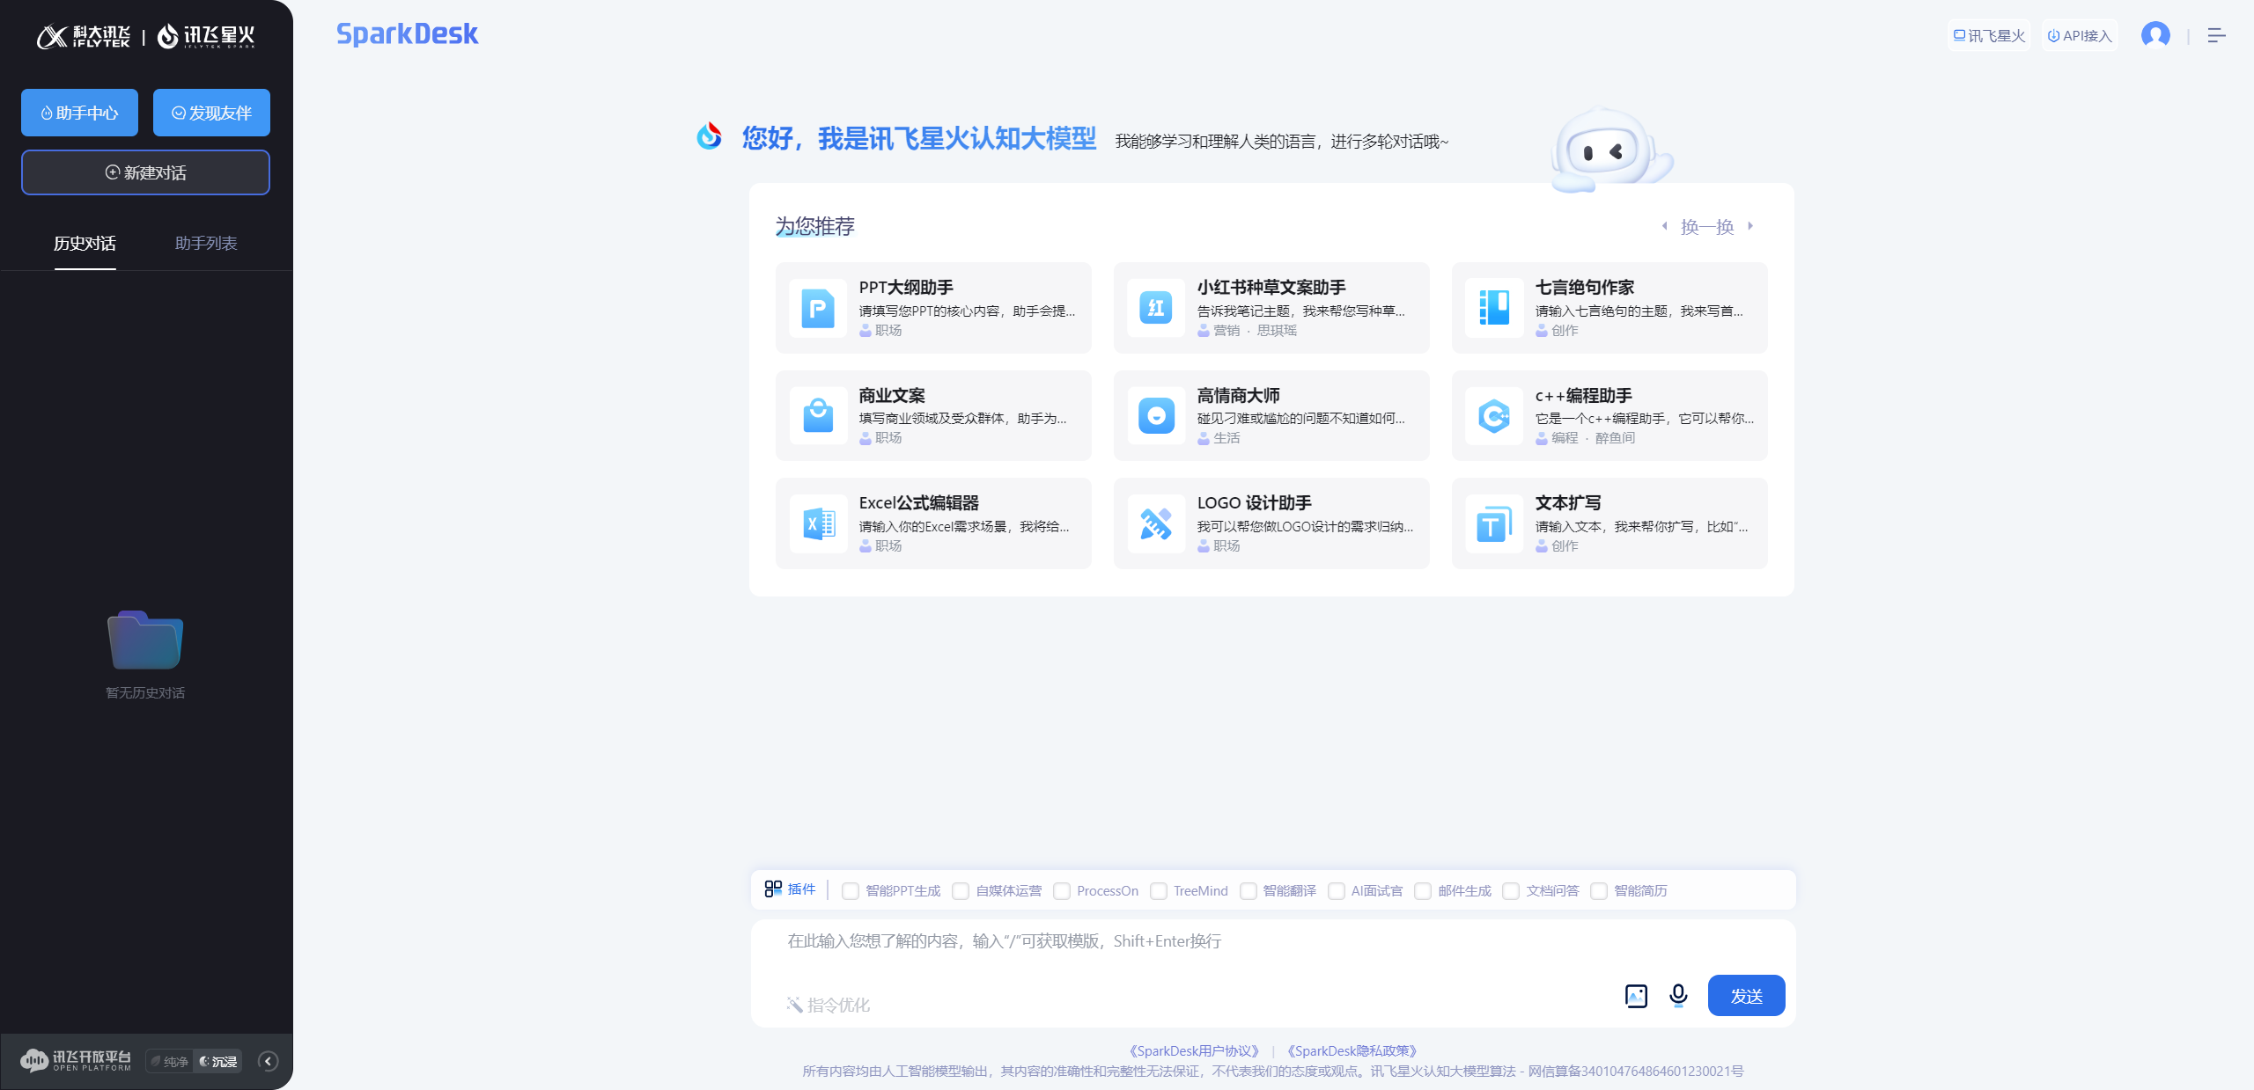Click the Excel公式编辑器 title text
The width and height of the screenshot is (2254, 1090).
click(918, 503)
